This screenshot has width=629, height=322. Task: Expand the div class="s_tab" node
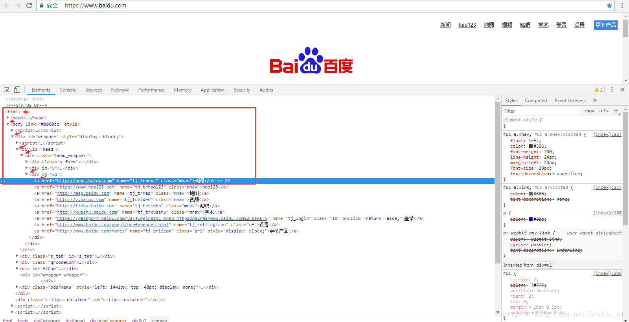tap(17, 256)
